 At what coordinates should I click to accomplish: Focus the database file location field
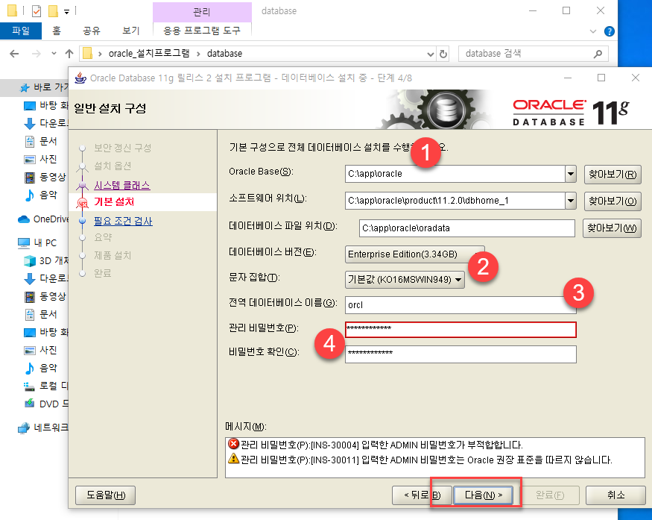467,228
